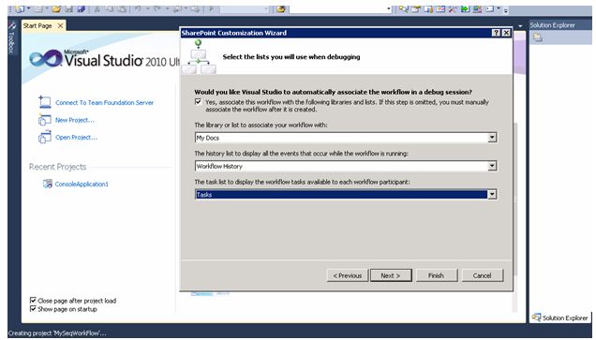Expand the Tasks list dropdown arrow
Viewport: 596px width, 340px height.
(492, 195)
